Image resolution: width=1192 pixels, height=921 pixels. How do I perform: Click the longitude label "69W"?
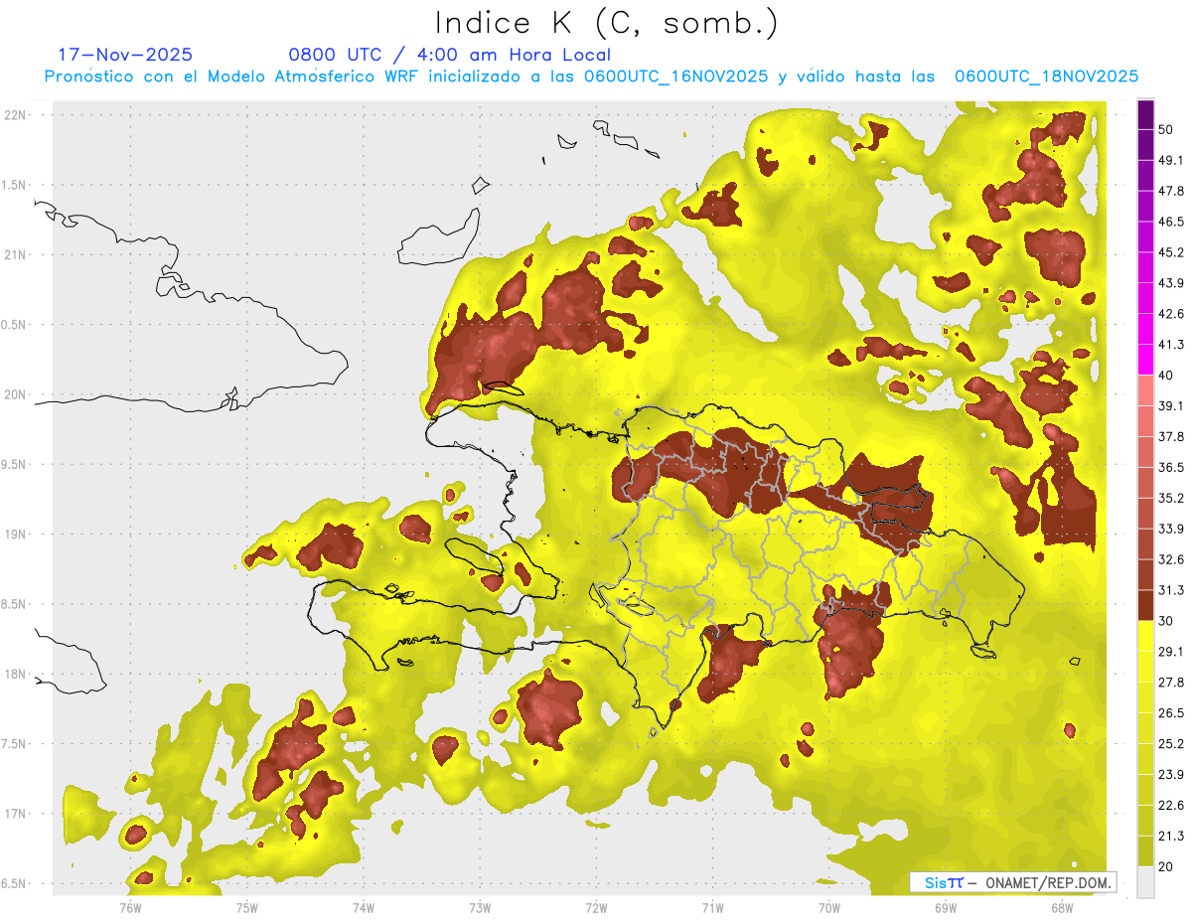pyautogui.click(x=946, y=907)
